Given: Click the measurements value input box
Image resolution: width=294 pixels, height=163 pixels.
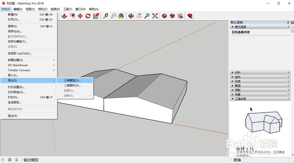Looking at the screenshot, I should click(266, 160).
